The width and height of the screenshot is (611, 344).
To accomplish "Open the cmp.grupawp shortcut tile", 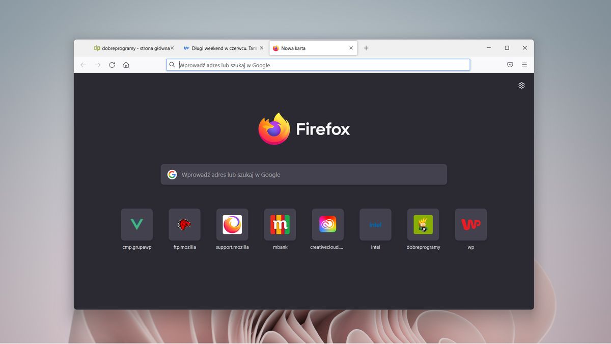I will point(136,224).
